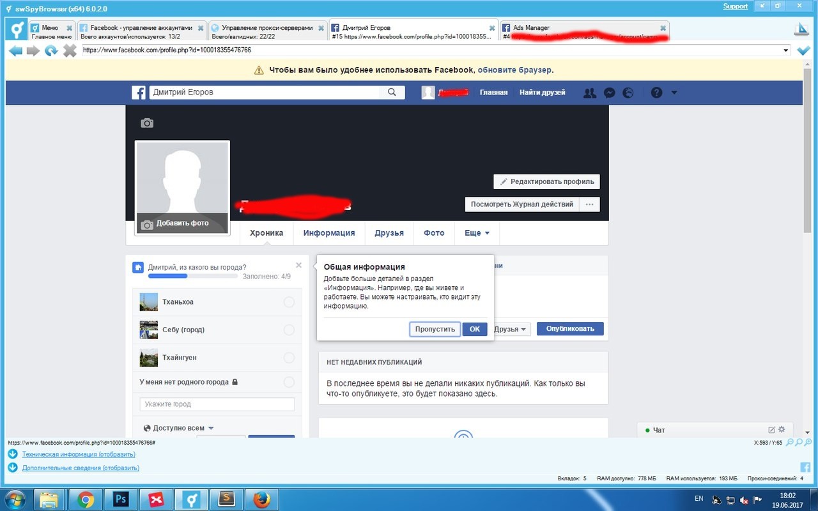Click the Пропустить button in the popup
Screen dimensions: 818x511
pyautogui.click(x=435, y=329)
